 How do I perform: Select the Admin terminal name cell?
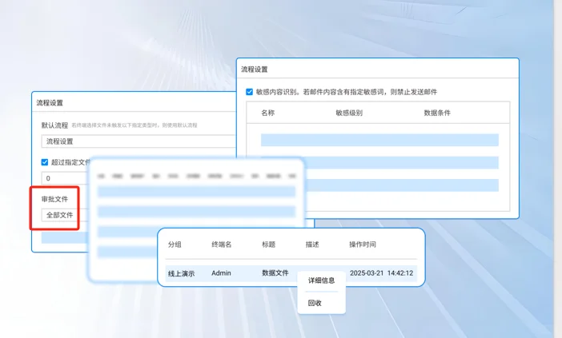pos(221,273)
